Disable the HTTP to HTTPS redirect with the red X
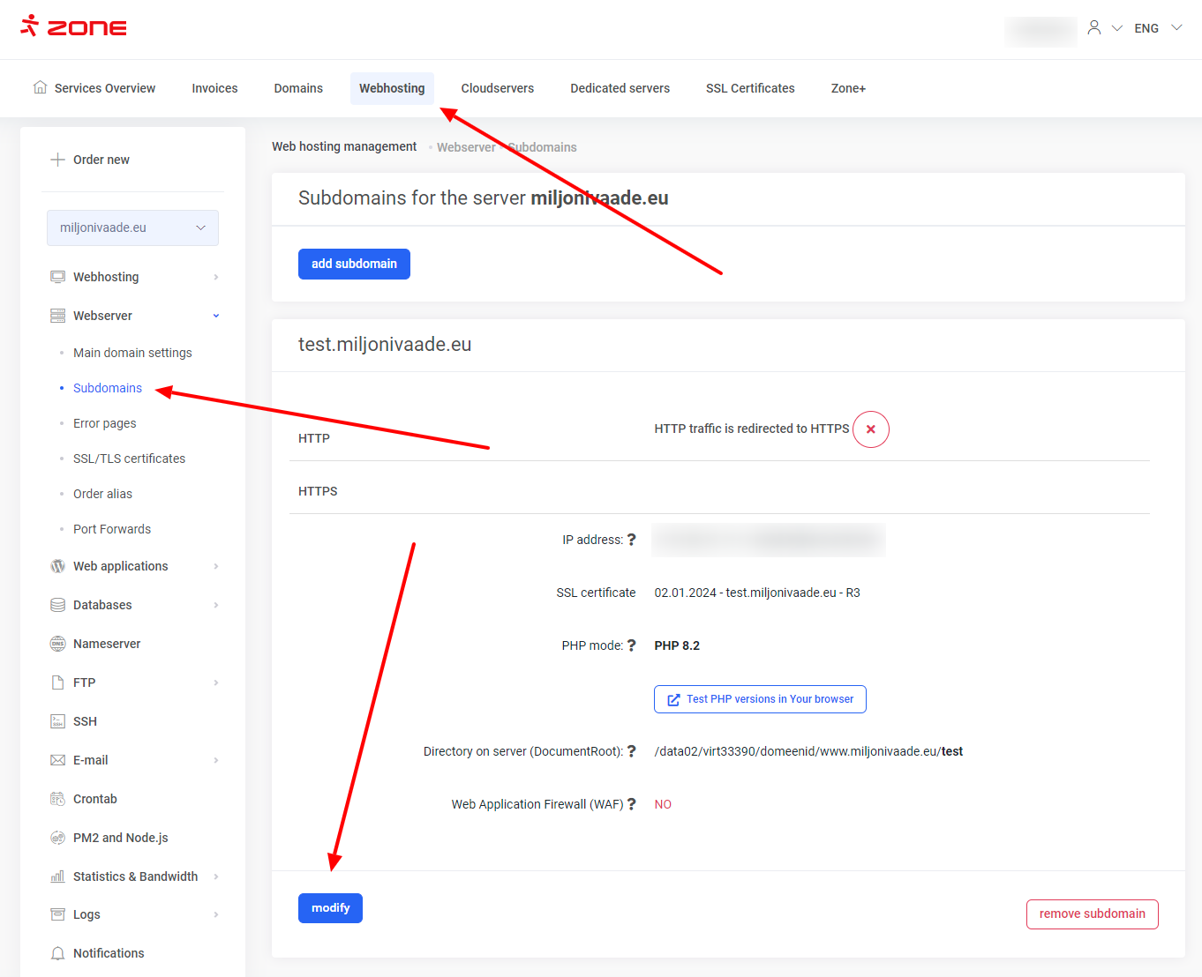 pyautogui.click(x=870, y=429)
